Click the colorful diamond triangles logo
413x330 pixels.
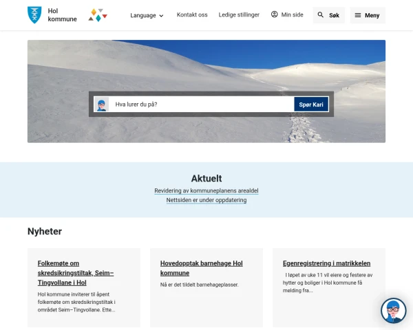pos(98,15)
